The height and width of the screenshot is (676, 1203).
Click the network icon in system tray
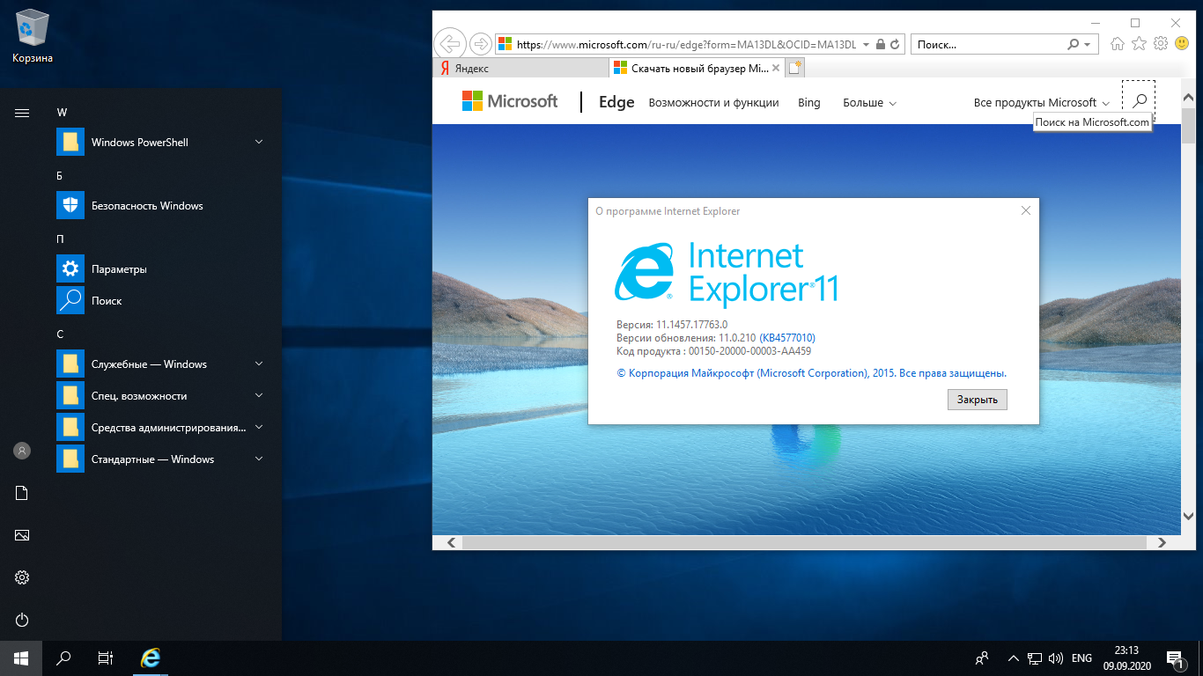1036,658
